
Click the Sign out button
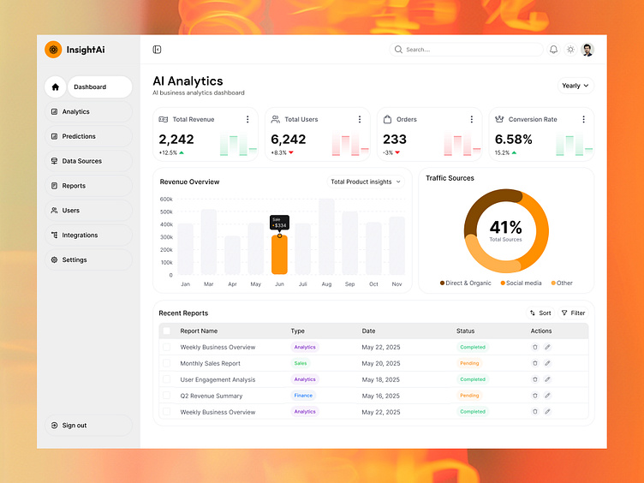coord(88,425)
